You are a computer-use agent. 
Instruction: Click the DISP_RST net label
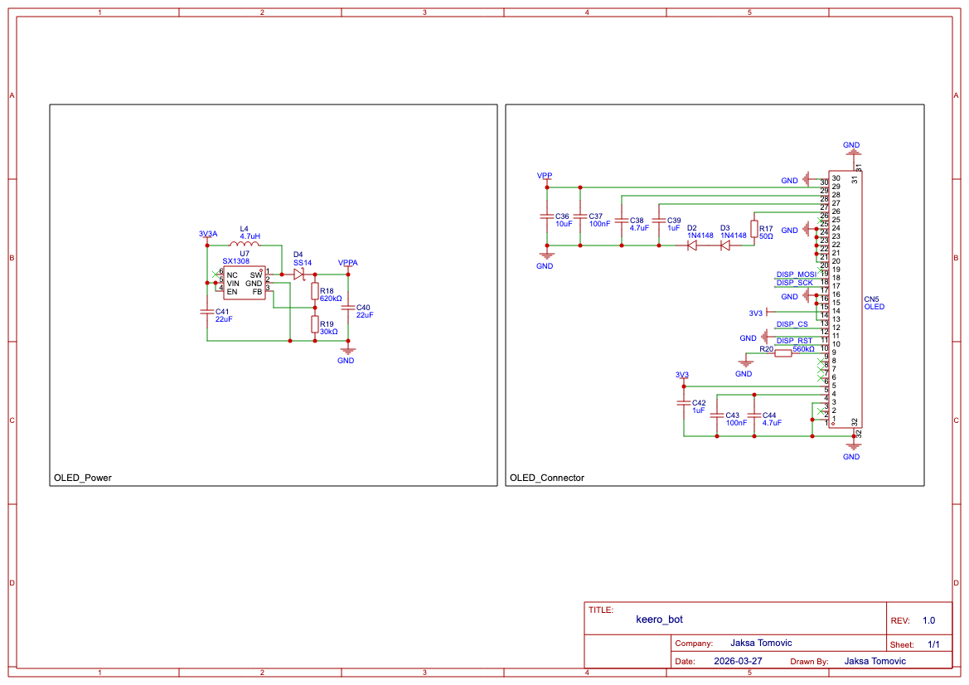click(792, 339)
